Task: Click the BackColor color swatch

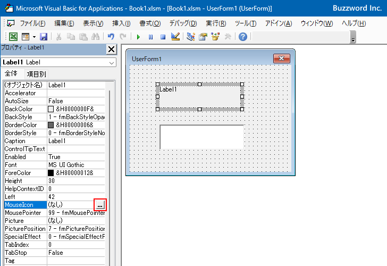Action: coord(51,109)
